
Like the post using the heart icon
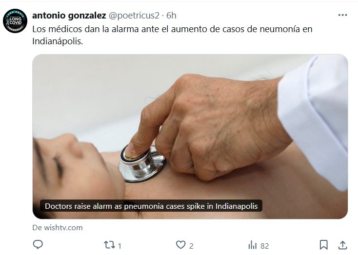point(180,245)
